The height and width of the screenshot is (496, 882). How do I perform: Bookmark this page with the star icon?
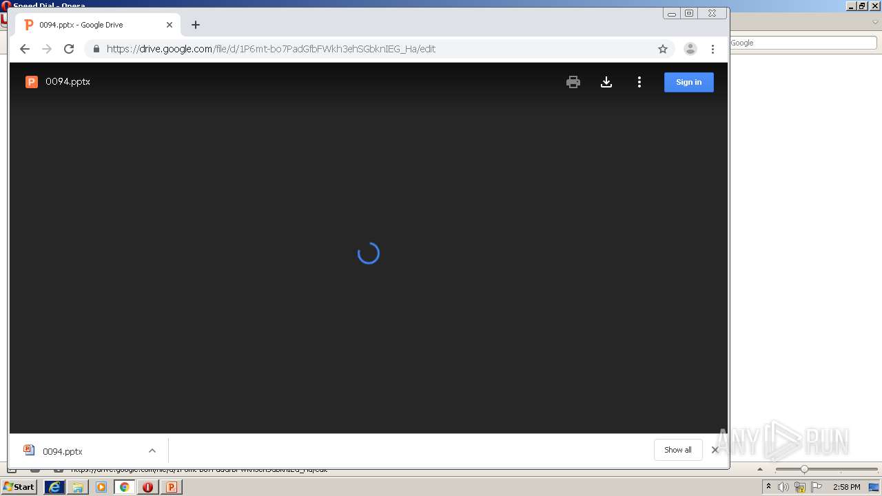[663, 49]
